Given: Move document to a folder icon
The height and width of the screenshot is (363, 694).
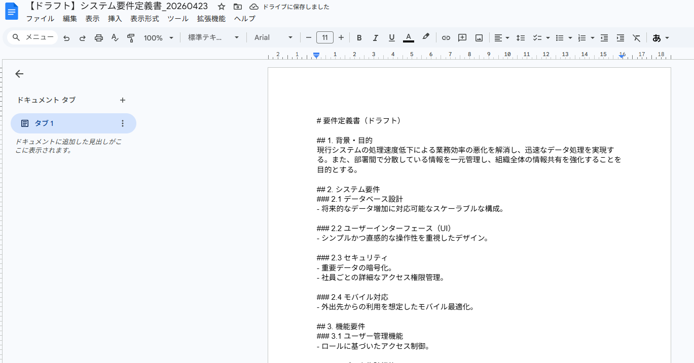Looking at the screenshot, I should click(238, 7).
